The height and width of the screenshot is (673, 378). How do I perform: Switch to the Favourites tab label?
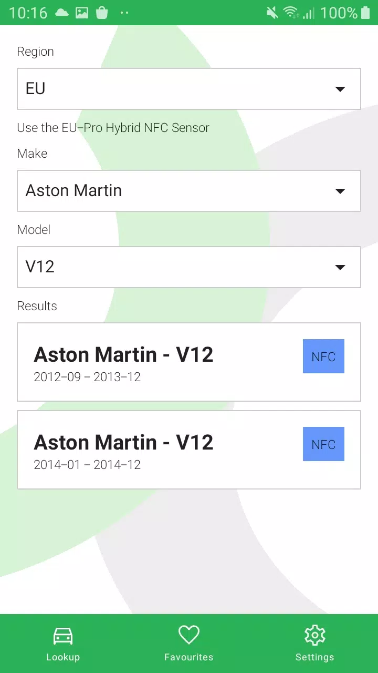(x=188, y=657)
